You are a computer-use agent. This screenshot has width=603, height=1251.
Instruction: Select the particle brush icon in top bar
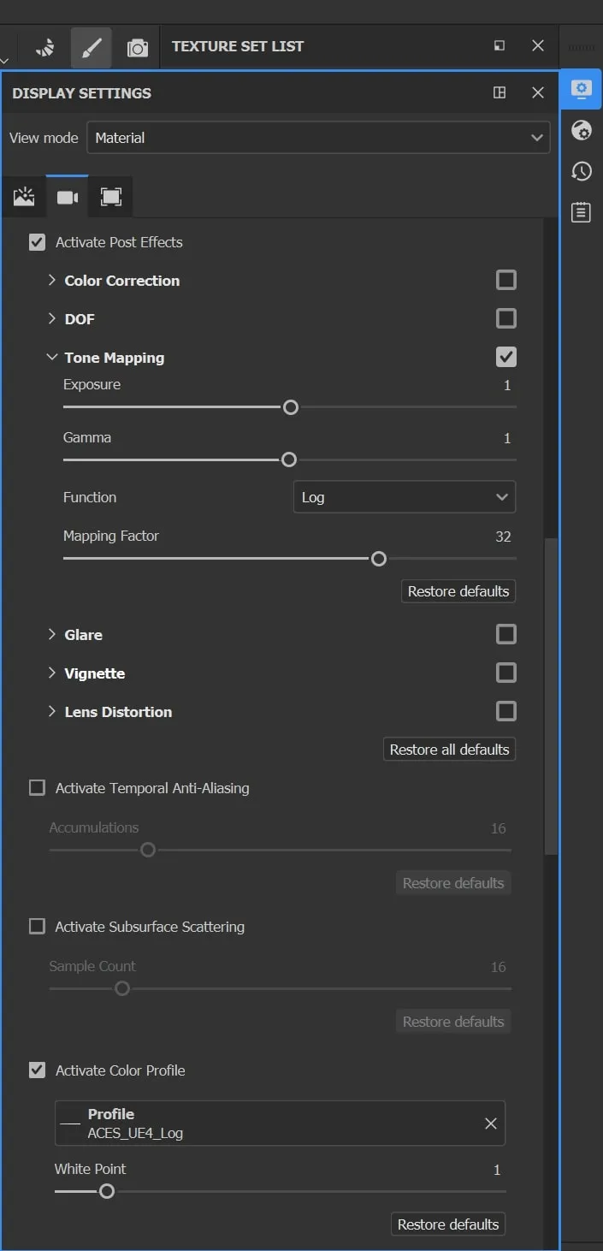point(45,48)
